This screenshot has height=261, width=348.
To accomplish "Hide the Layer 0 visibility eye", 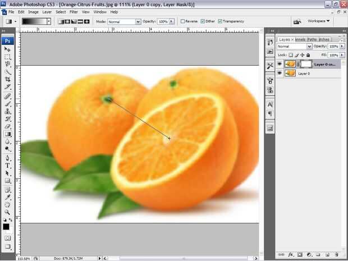I will click(x=280, y=73).
